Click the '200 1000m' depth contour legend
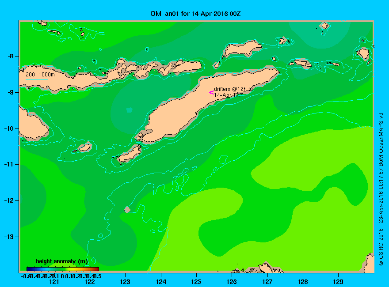Viewport: 389px width, 287px height. 40,74
